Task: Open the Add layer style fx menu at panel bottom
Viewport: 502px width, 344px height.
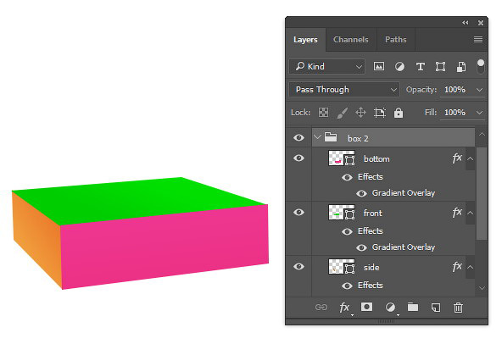Action: coord(344,308)
